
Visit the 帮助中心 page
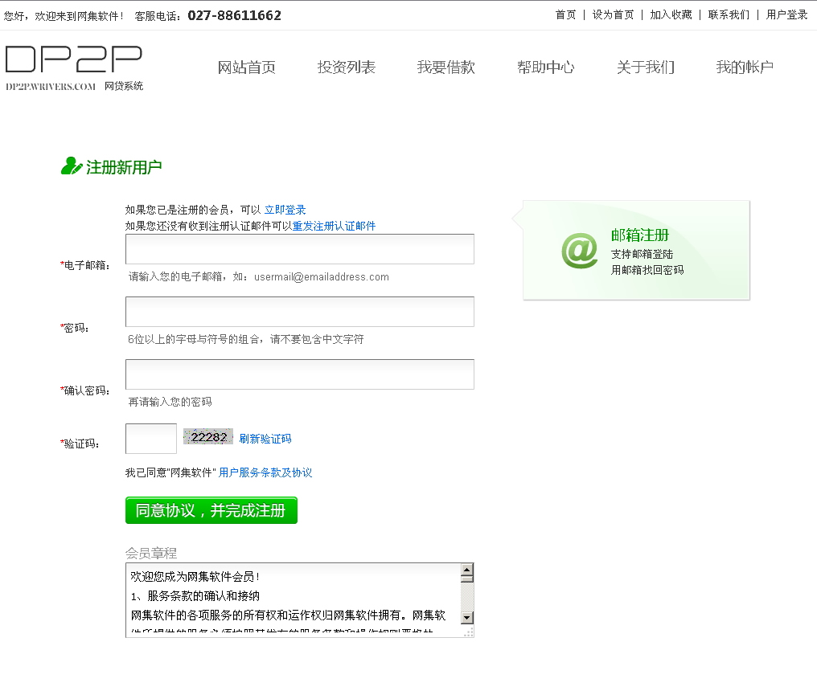(545, 67)
